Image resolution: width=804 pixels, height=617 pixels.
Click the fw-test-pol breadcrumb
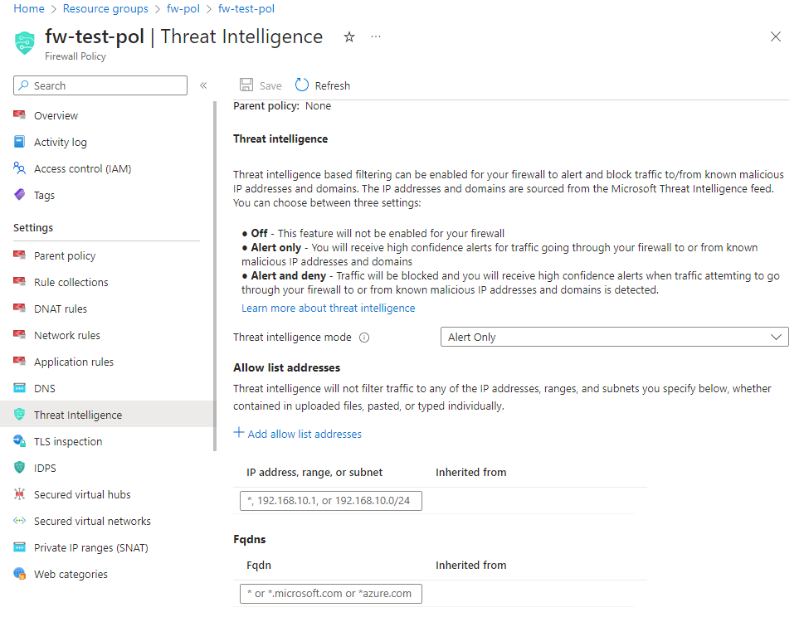click(246, 9)
